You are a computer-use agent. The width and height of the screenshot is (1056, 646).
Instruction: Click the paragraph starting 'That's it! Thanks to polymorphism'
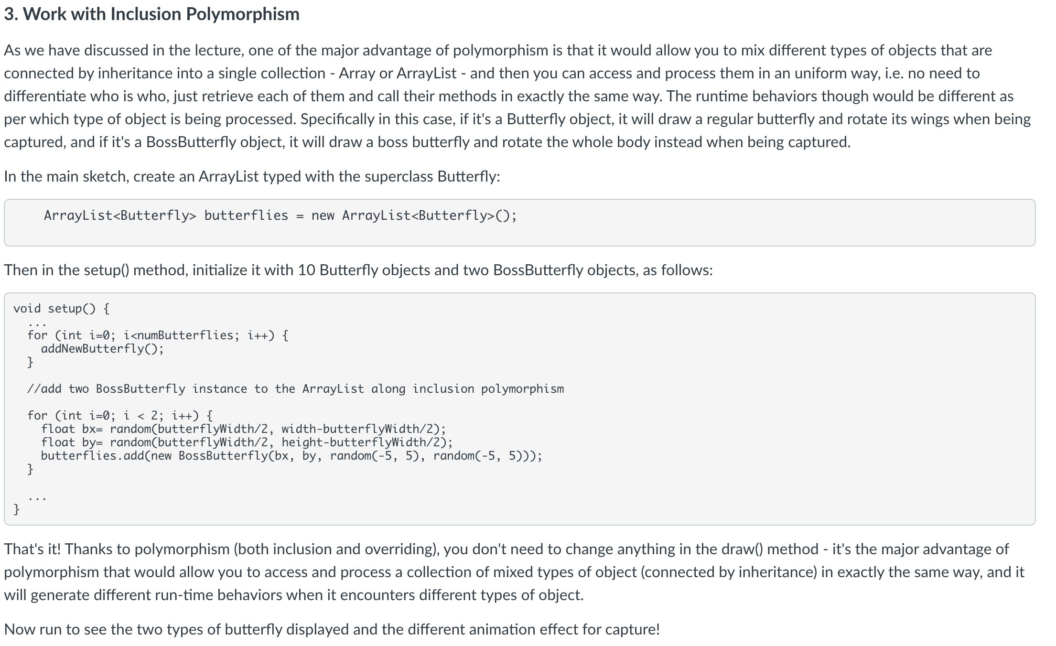coord(514,572)
